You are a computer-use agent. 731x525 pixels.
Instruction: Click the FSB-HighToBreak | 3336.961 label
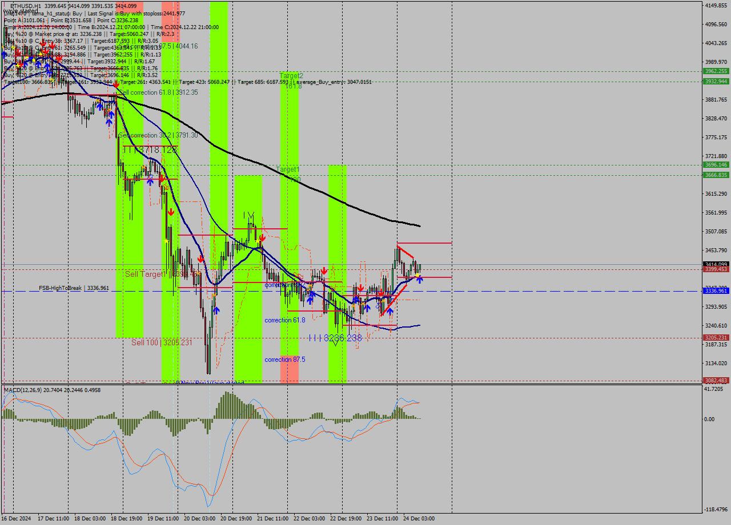74,288
